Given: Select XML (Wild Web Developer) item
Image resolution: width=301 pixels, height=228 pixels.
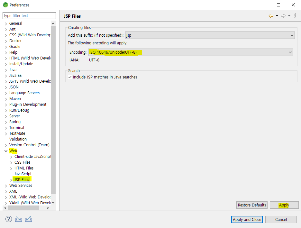Looking at the screenshot, I should point(30,197).
